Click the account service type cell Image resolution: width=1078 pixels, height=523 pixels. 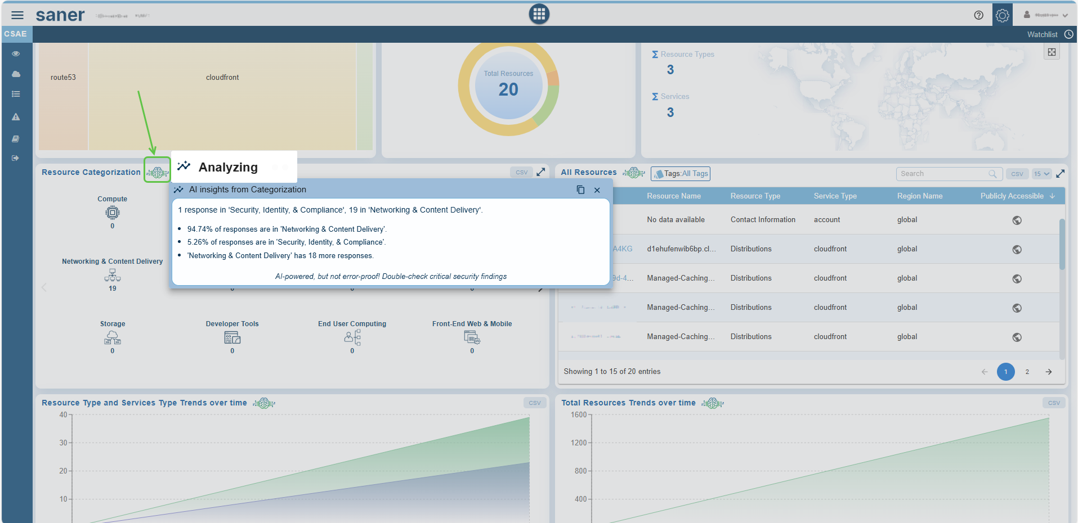coord(827,220)
